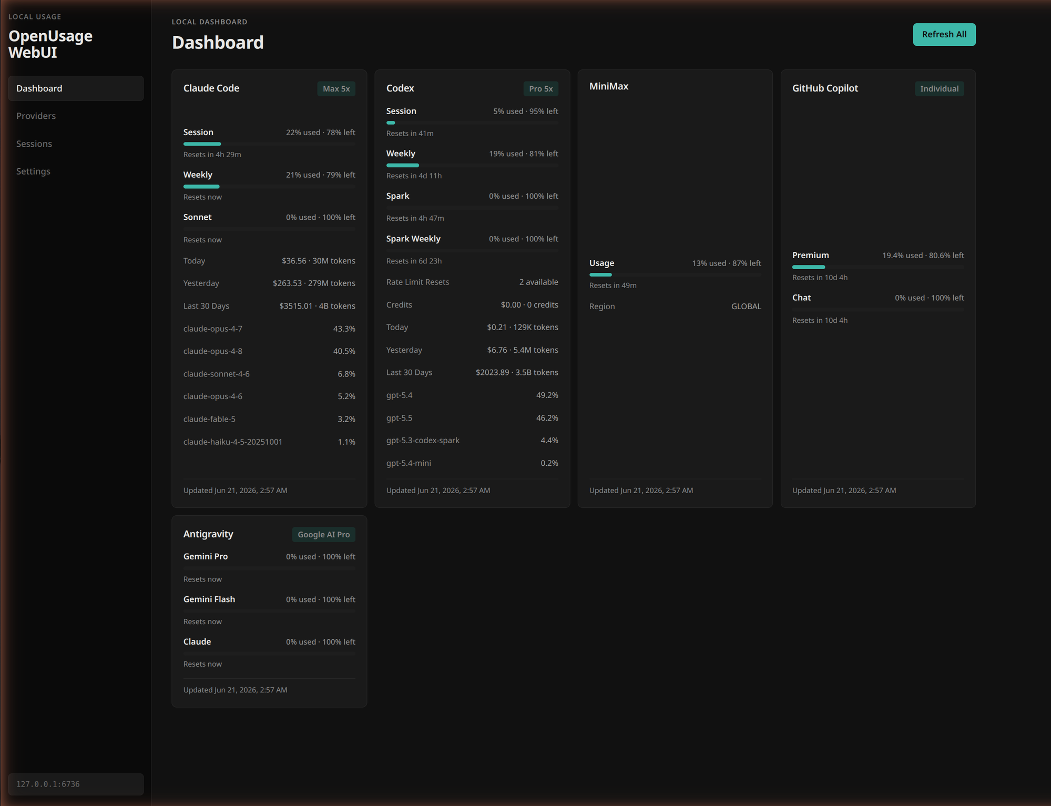Click the Claude Code card title
Image resolution: width=1051 pixels, height=806 pixels.
211,88
